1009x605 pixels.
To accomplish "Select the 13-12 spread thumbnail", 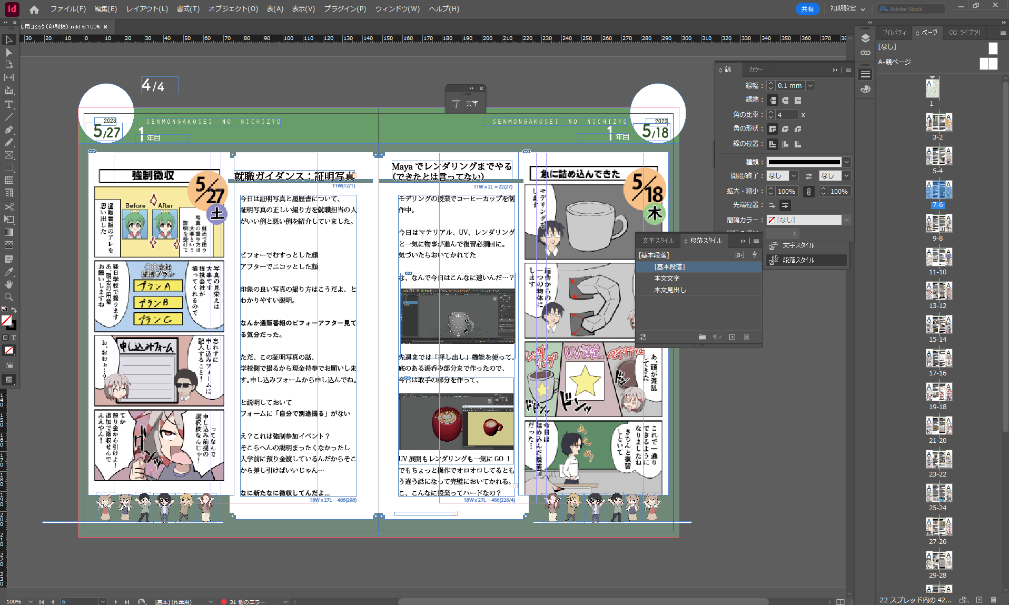I will [937, 291].
